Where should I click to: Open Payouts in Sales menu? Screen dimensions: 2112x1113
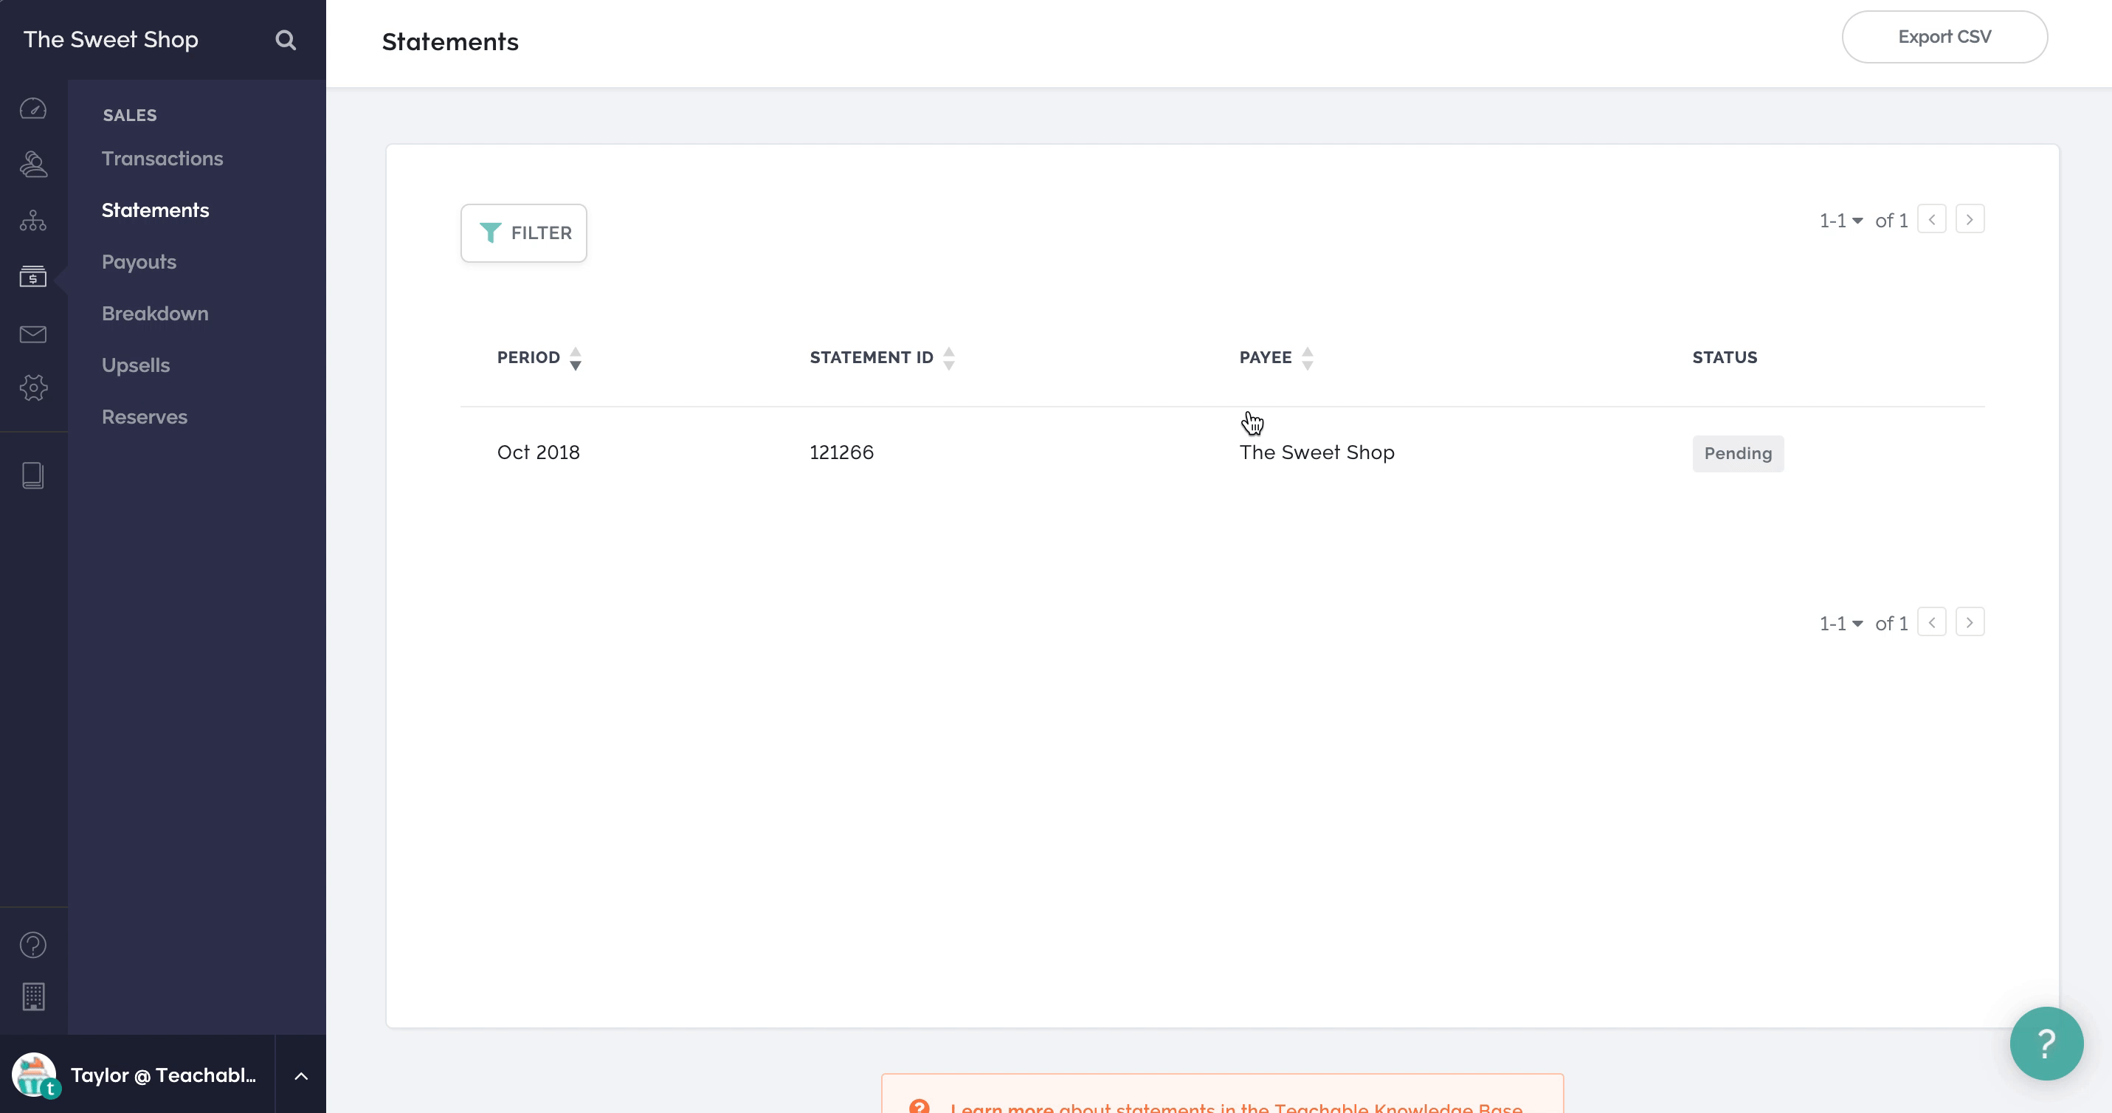coord(139,263)
